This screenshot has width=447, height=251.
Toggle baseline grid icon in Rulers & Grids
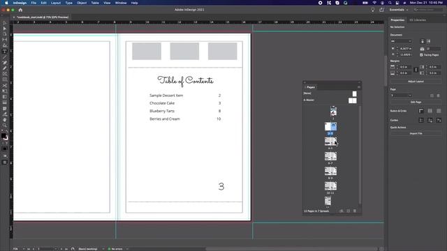[430, 111]
